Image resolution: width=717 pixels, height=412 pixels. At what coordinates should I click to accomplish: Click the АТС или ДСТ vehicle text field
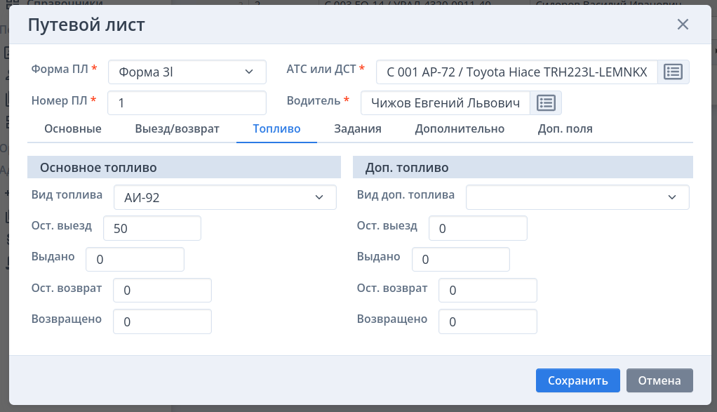click(x=516, y=72)
